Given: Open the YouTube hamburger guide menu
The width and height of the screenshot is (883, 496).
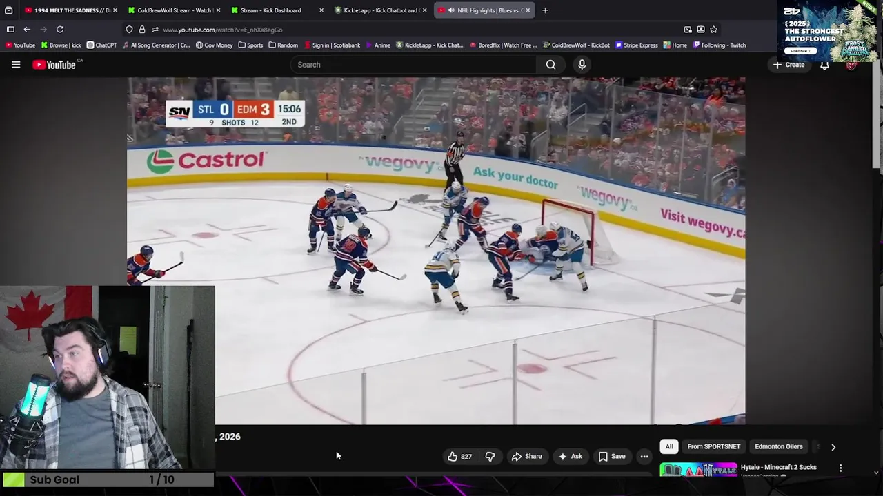Looking at the screenshot, I should point(16,65).
